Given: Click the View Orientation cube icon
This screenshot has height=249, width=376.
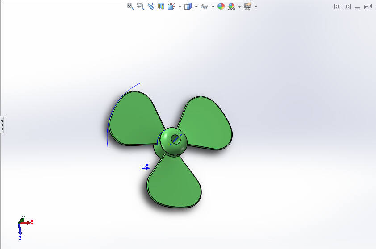Looking at the screenshot, I should pos(171,6).
